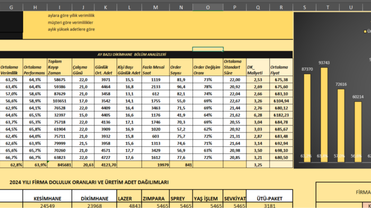
Task: Select the 'Order Sayısı' header cell
Action: point(181,67)
